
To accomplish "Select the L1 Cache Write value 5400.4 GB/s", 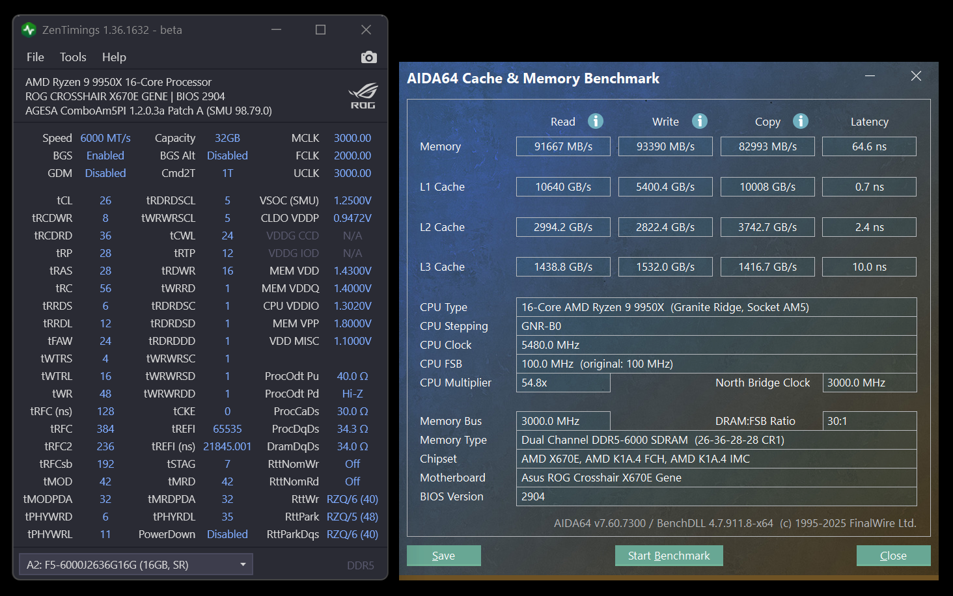I will (665, 187).
